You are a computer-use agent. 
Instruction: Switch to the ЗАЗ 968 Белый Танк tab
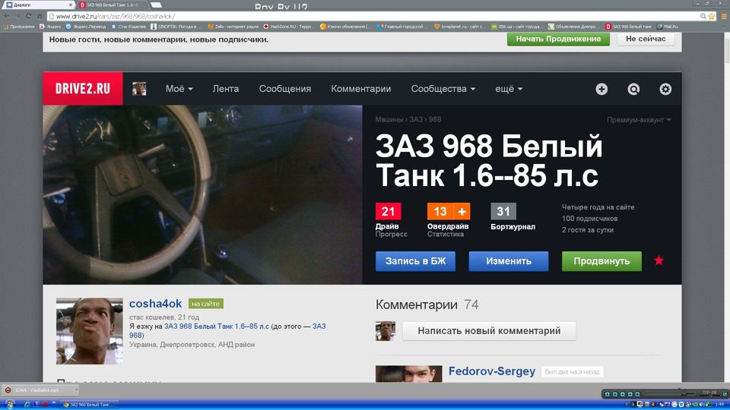coord(111,5)
